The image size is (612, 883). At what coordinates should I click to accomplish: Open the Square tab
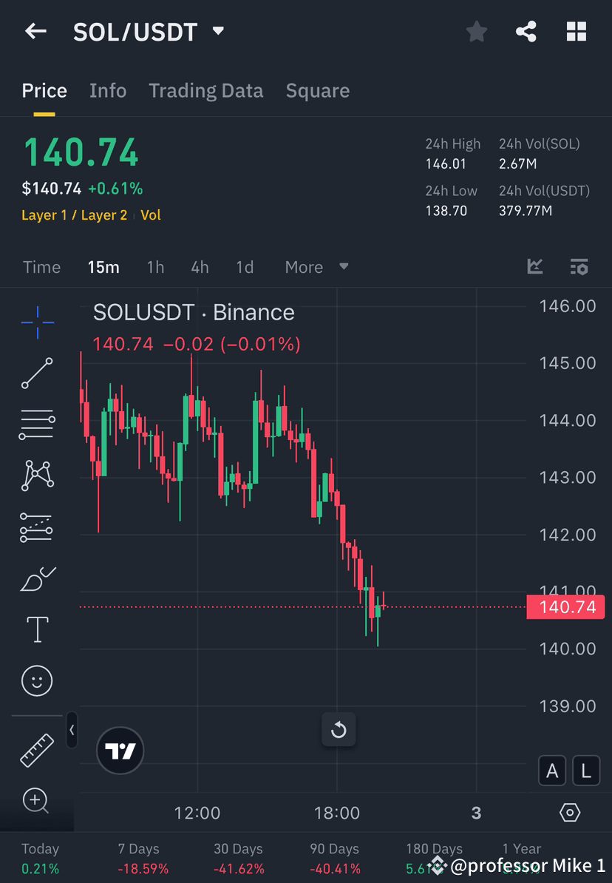pyautogui.click(x=317, y=90)
